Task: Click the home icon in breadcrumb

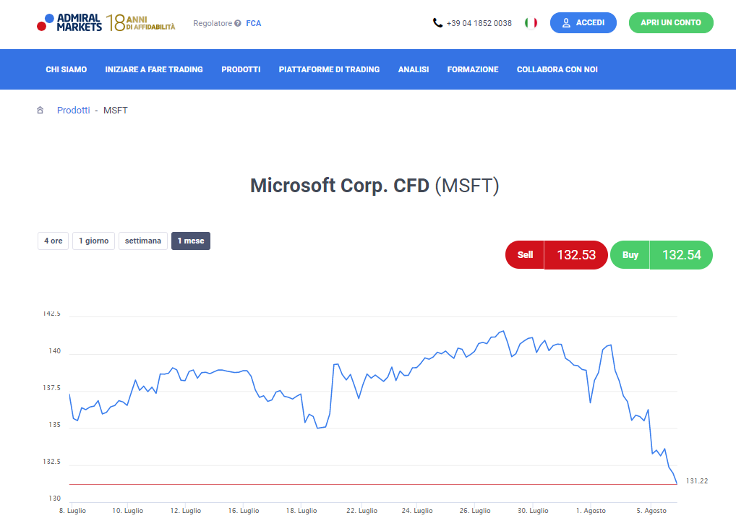Action: click(x=40, y=111)
